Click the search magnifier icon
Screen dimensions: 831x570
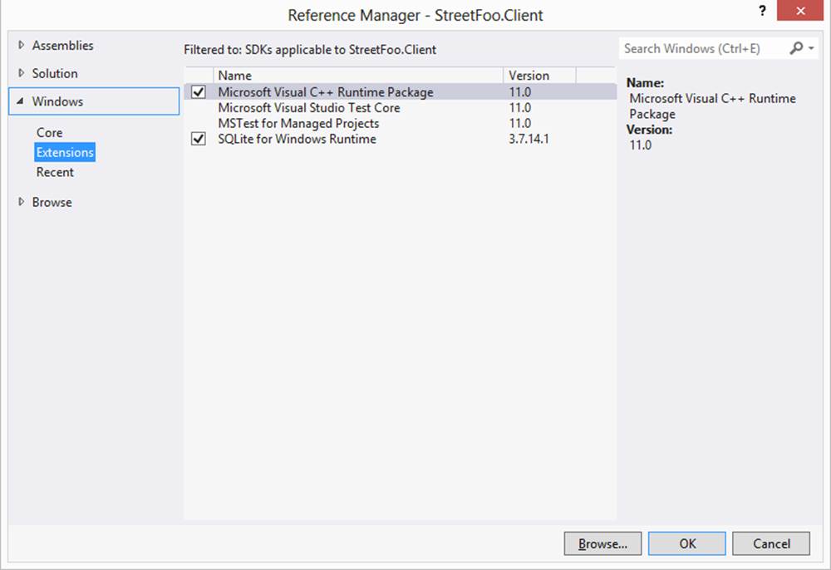pyautogui.click(x=796, y=48)
